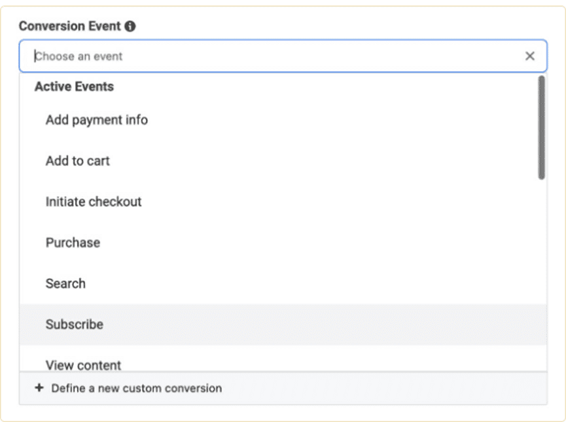Select the Add payment info event

point(96,120)
